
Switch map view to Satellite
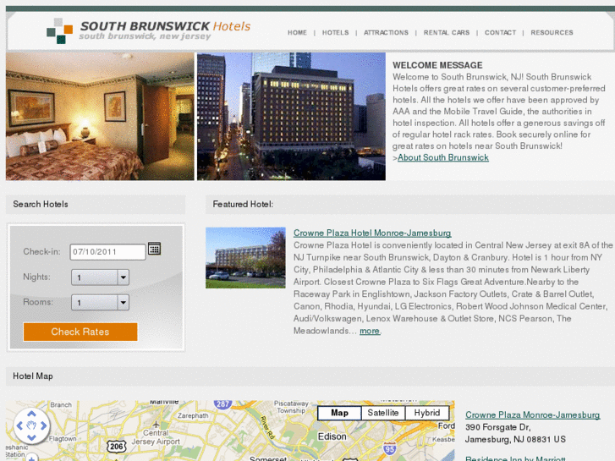(383, 413)
